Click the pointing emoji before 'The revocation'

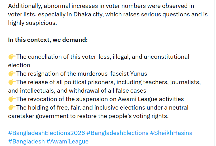coord(12,99)
